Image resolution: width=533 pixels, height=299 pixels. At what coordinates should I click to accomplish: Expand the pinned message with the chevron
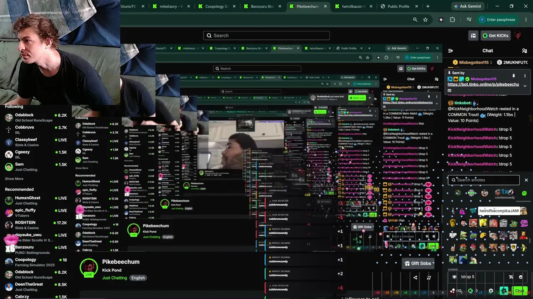pyautogui.click(x=525, y=86)
